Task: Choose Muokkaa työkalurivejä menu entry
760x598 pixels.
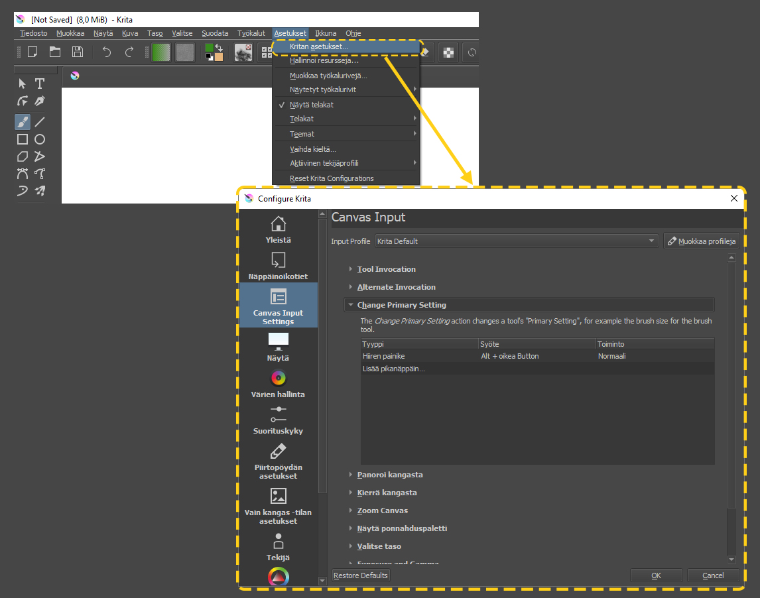Action: 346,76
